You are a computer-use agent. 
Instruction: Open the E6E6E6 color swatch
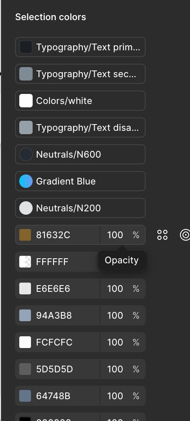(x=25, y=288)
